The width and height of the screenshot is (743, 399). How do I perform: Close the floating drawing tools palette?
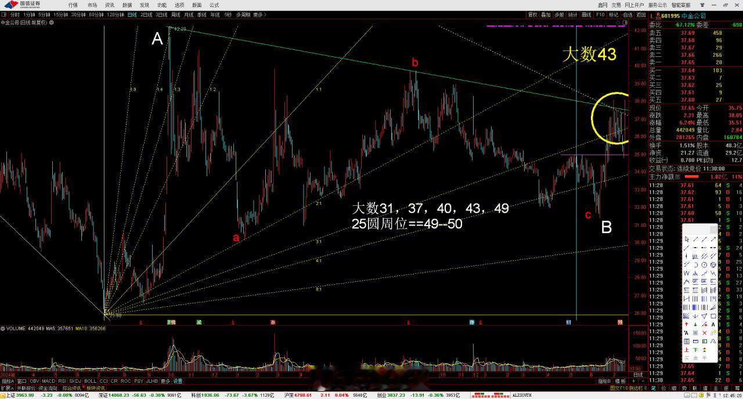click(714, 230)
